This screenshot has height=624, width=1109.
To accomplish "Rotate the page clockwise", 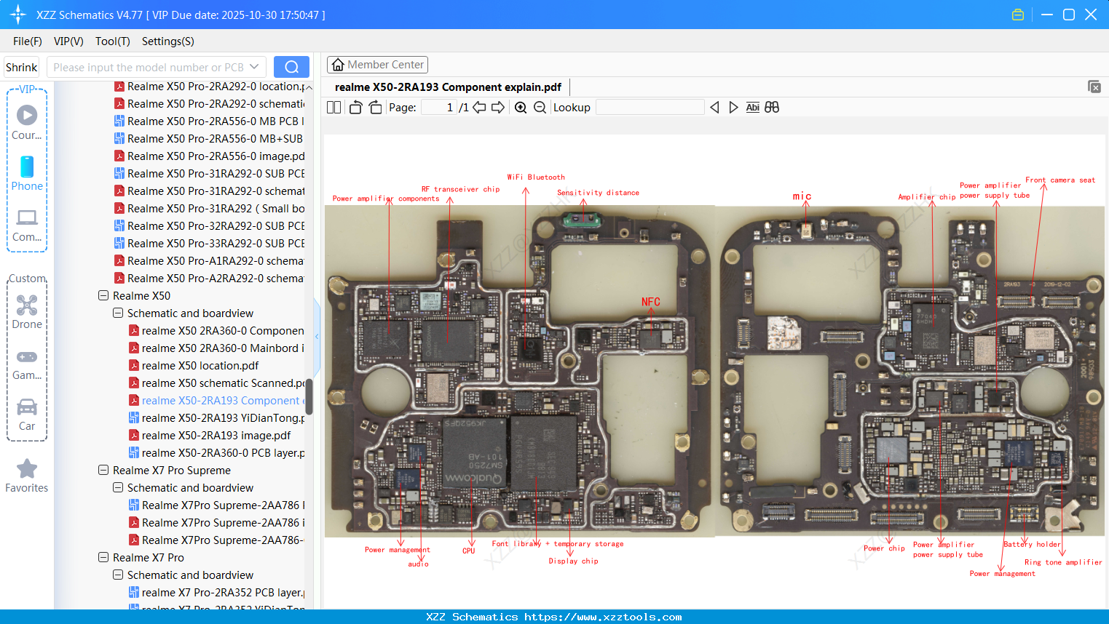I will pyautogui.click(x=375, y=108).
